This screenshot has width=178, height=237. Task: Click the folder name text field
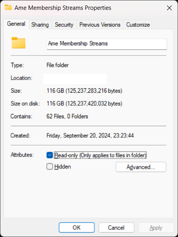(107, 44)
